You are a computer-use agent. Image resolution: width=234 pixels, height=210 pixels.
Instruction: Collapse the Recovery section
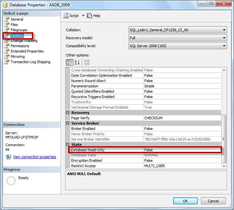point(67,113)
